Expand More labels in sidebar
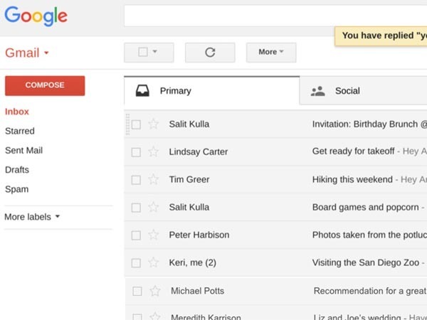This screenshot has width=427, height=320. [32, 217]
